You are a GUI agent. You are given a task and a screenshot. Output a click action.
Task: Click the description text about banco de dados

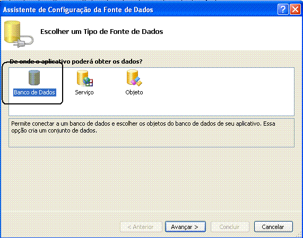tap(143, 127)
